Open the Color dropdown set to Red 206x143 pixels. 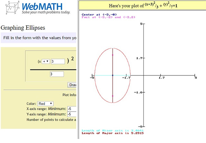[x=45, y=104]
